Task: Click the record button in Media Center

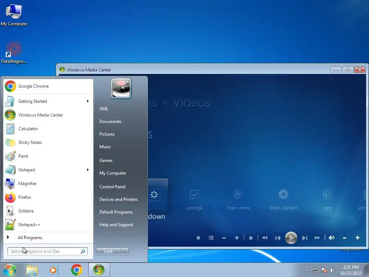Action: (x=199, y=238)
